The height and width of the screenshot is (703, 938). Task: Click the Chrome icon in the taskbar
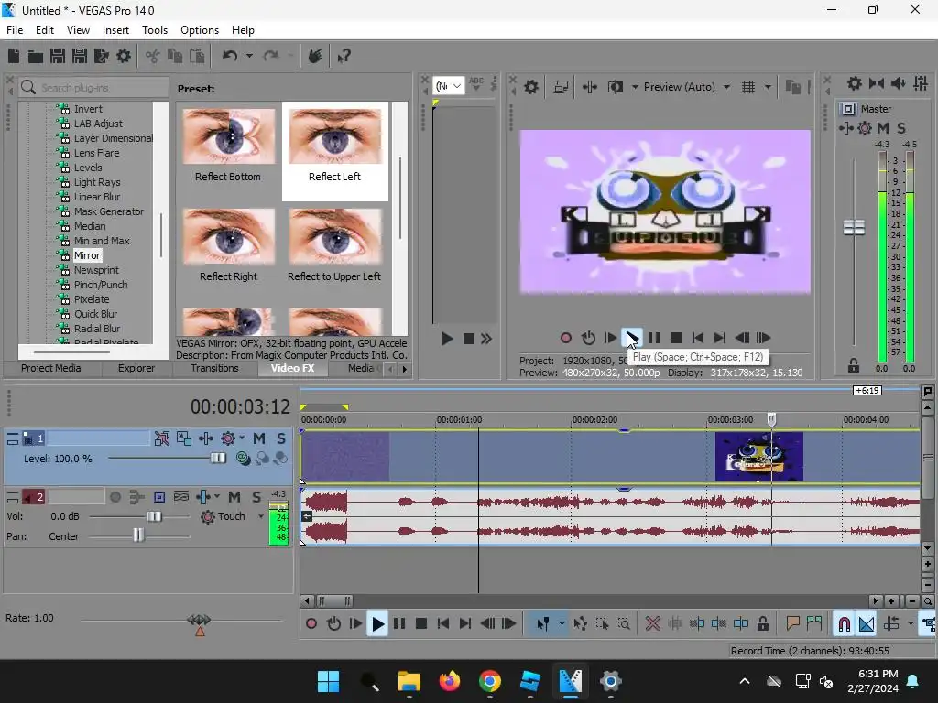coord(490,681)
